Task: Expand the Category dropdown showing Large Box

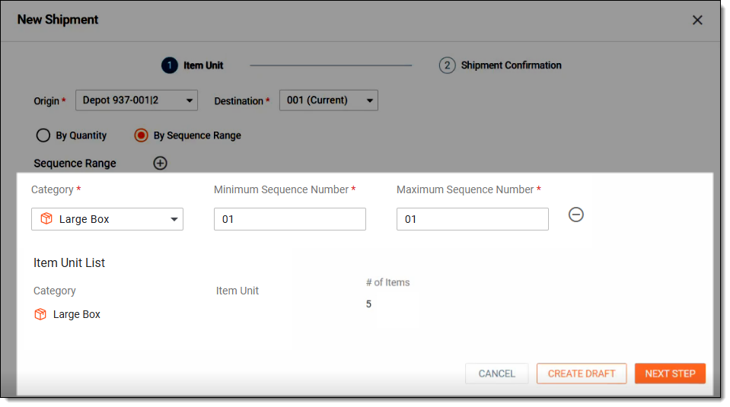Action: tap(107, 219)
